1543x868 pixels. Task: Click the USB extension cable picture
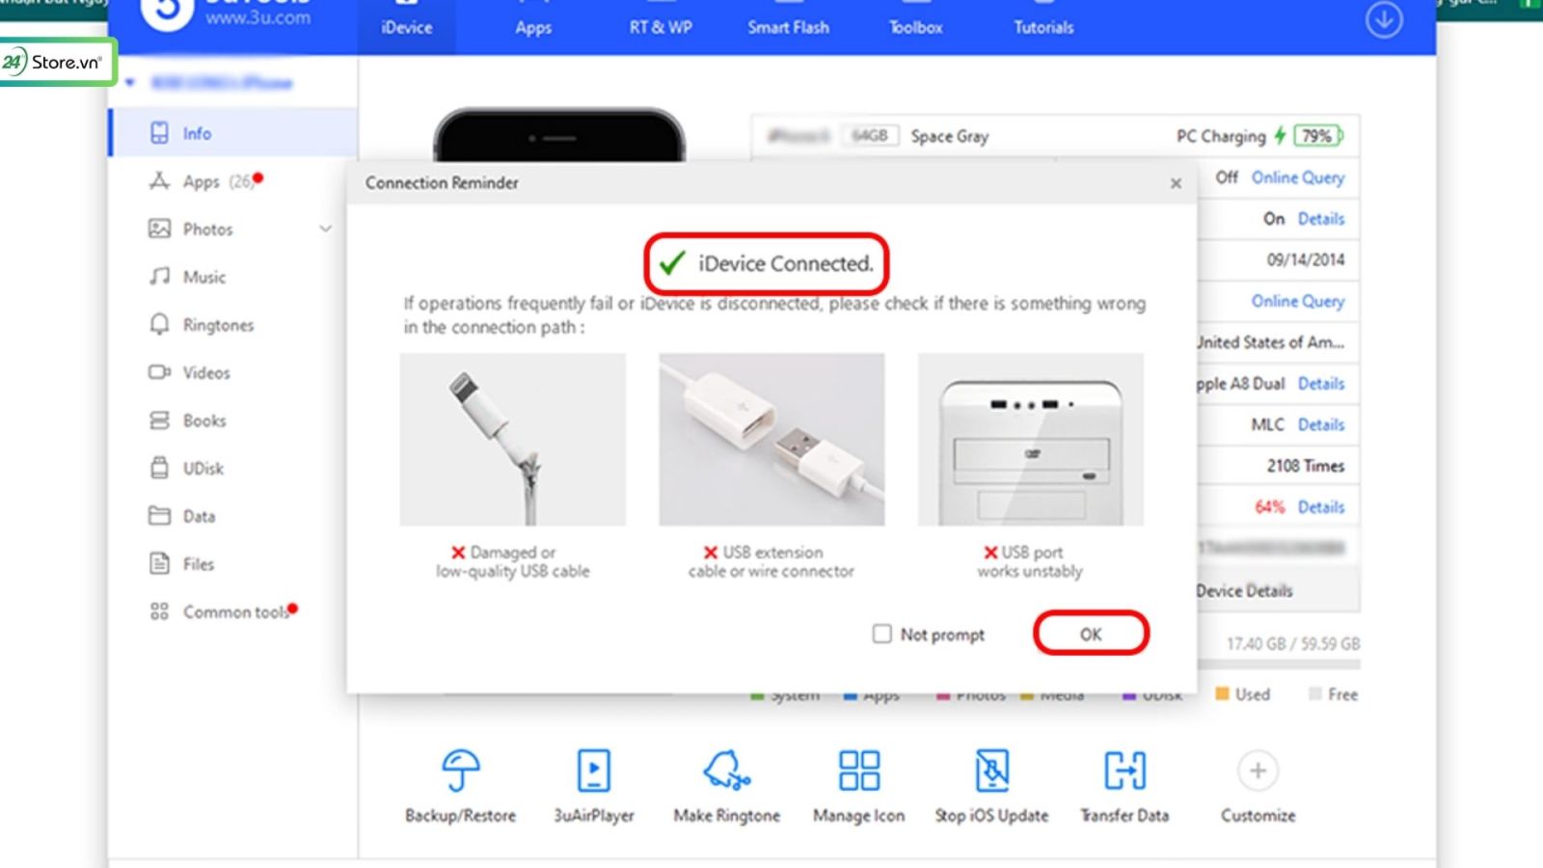(771, 439)
